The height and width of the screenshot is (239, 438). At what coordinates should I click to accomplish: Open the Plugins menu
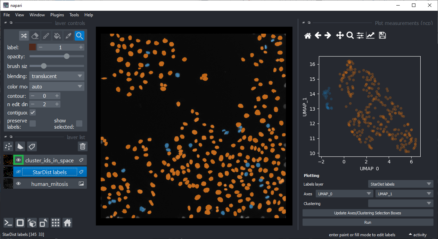click(57, 15)
